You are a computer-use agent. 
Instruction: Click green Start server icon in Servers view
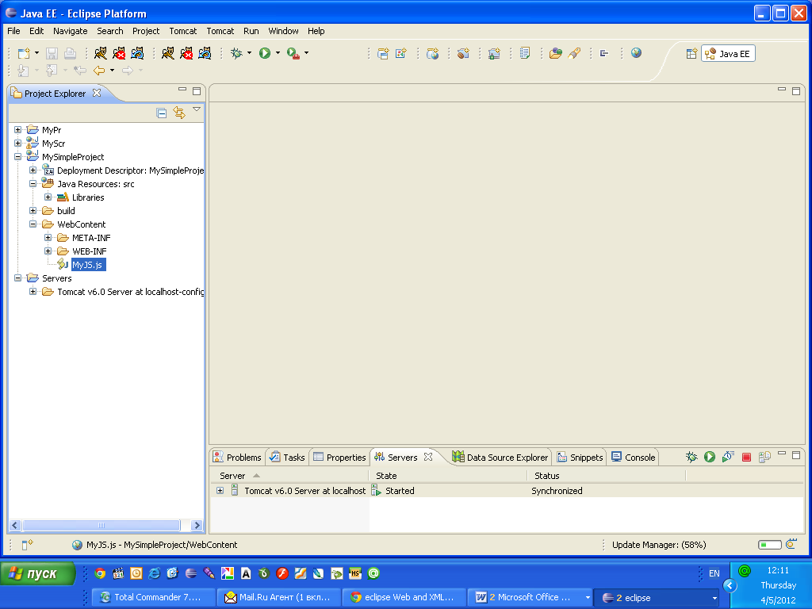point(710,457)
